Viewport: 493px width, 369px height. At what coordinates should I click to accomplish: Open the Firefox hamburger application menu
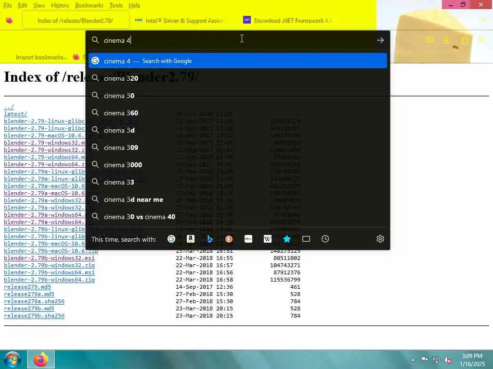pos(481,40)
